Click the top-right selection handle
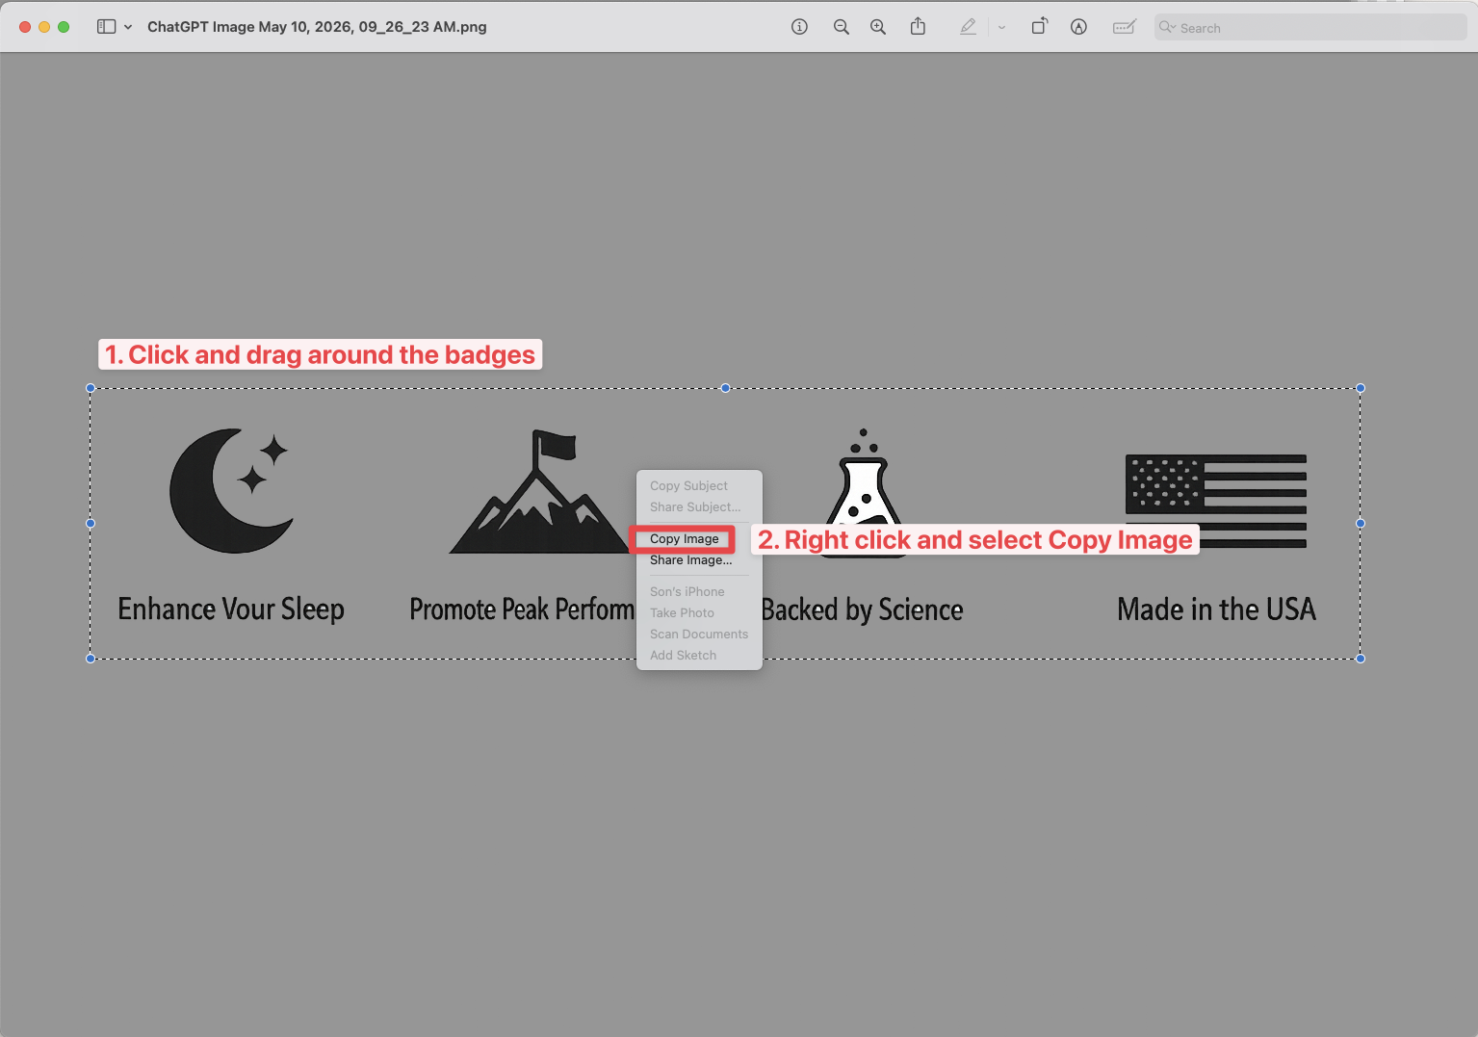Screen dimensions: 1478x1037 1361,388
